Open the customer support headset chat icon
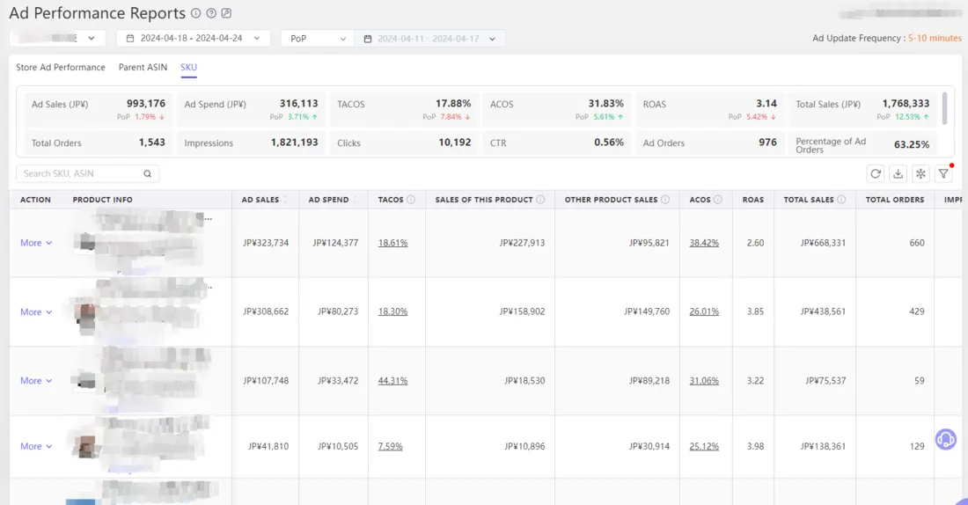This screenshot has height=505, width=968. [945, 440]
